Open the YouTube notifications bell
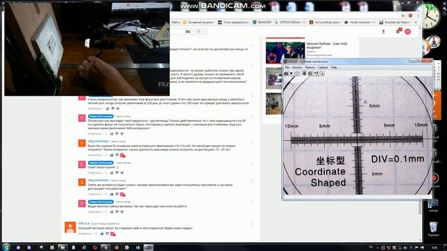447x251 pixels. tap(398, 31)
